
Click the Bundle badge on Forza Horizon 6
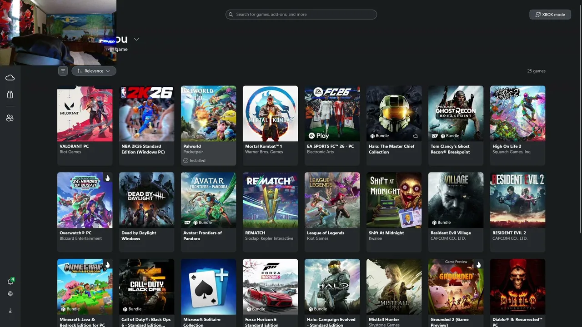(x=256, y=309)
